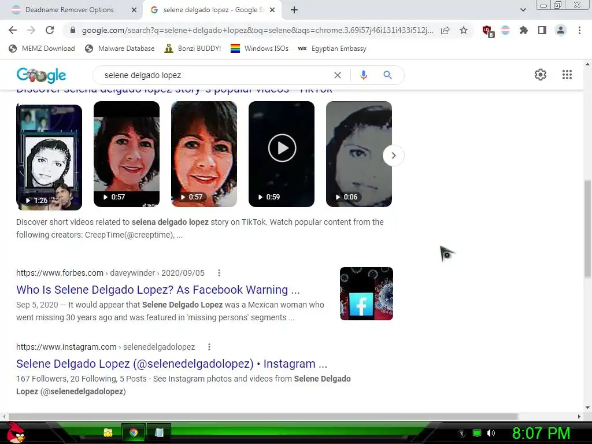The width and height of the screenshot is (592, 444).
Task: Play the second 0:57 video thumbnail
Action: coord(204,154)
